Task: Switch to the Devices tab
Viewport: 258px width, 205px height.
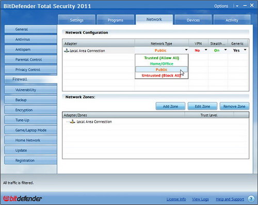Action: click(193, 20)
